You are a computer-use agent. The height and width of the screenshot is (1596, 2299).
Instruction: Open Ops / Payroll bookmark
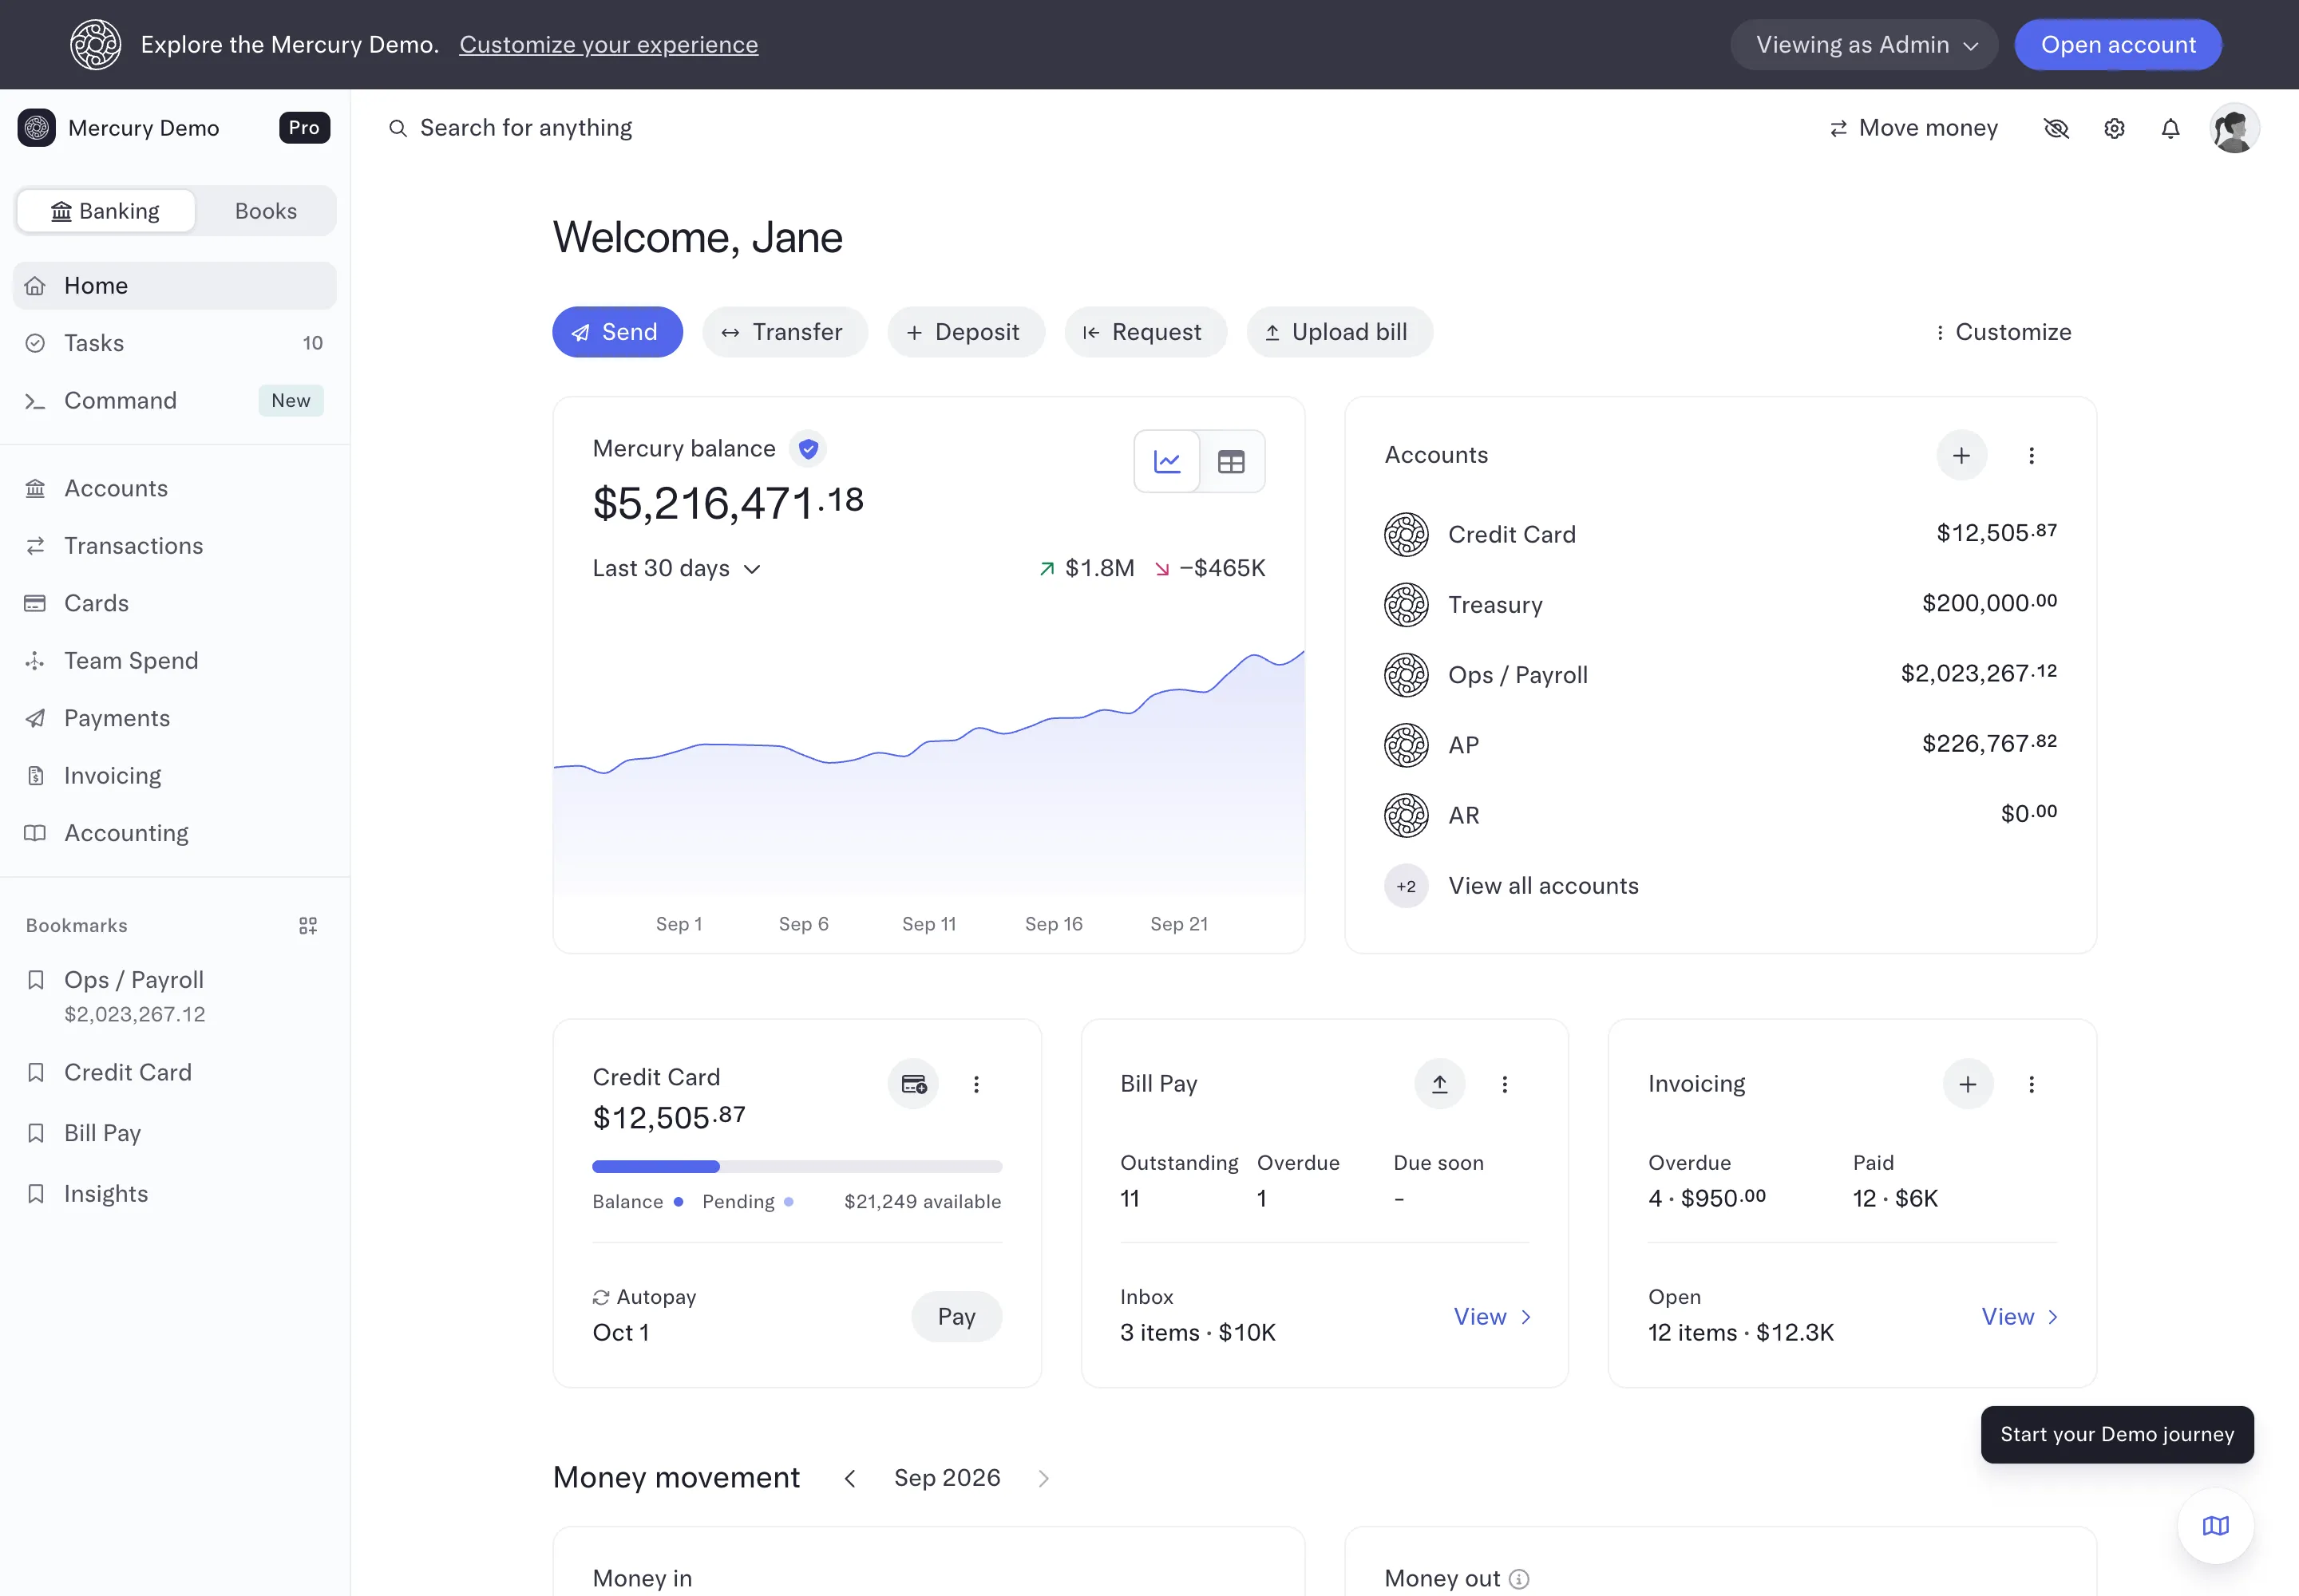click(174, 996)
